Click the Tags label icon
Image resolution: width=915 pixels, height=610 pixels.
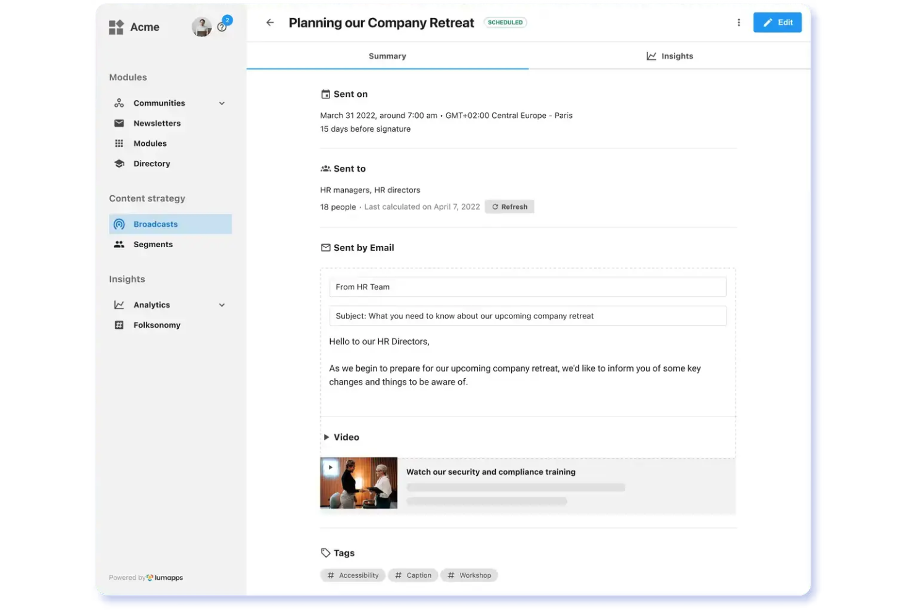coord(326,553)
